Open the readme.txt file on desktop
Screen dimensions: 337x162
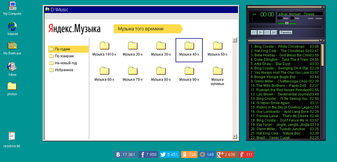[12, 140]
